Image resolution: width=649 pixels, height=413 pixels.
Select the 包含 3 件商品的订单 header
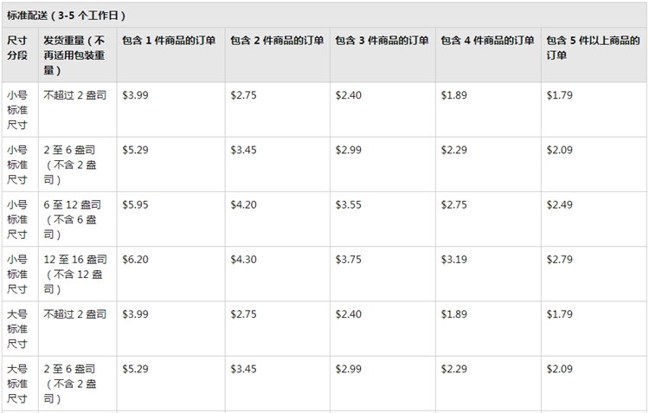(x=382, y=42)
